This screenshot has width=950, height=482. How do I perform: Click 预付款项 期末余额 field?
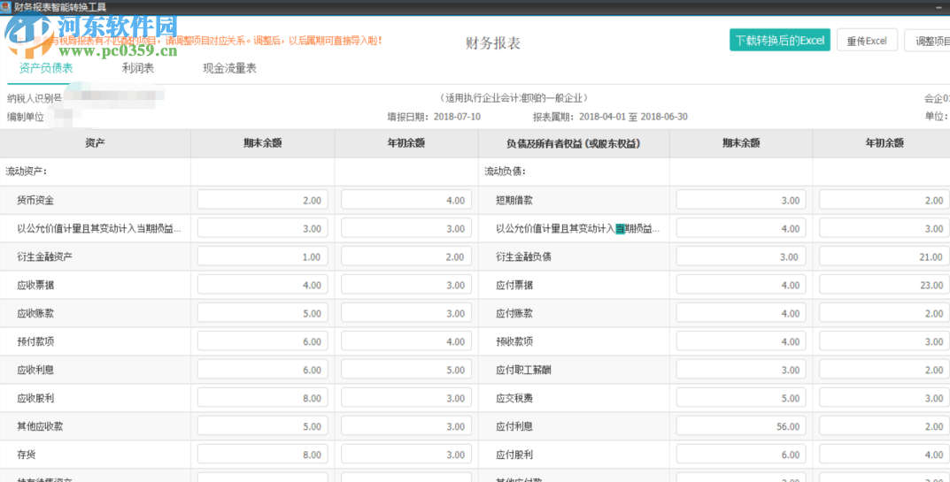(x=262, y=341)
